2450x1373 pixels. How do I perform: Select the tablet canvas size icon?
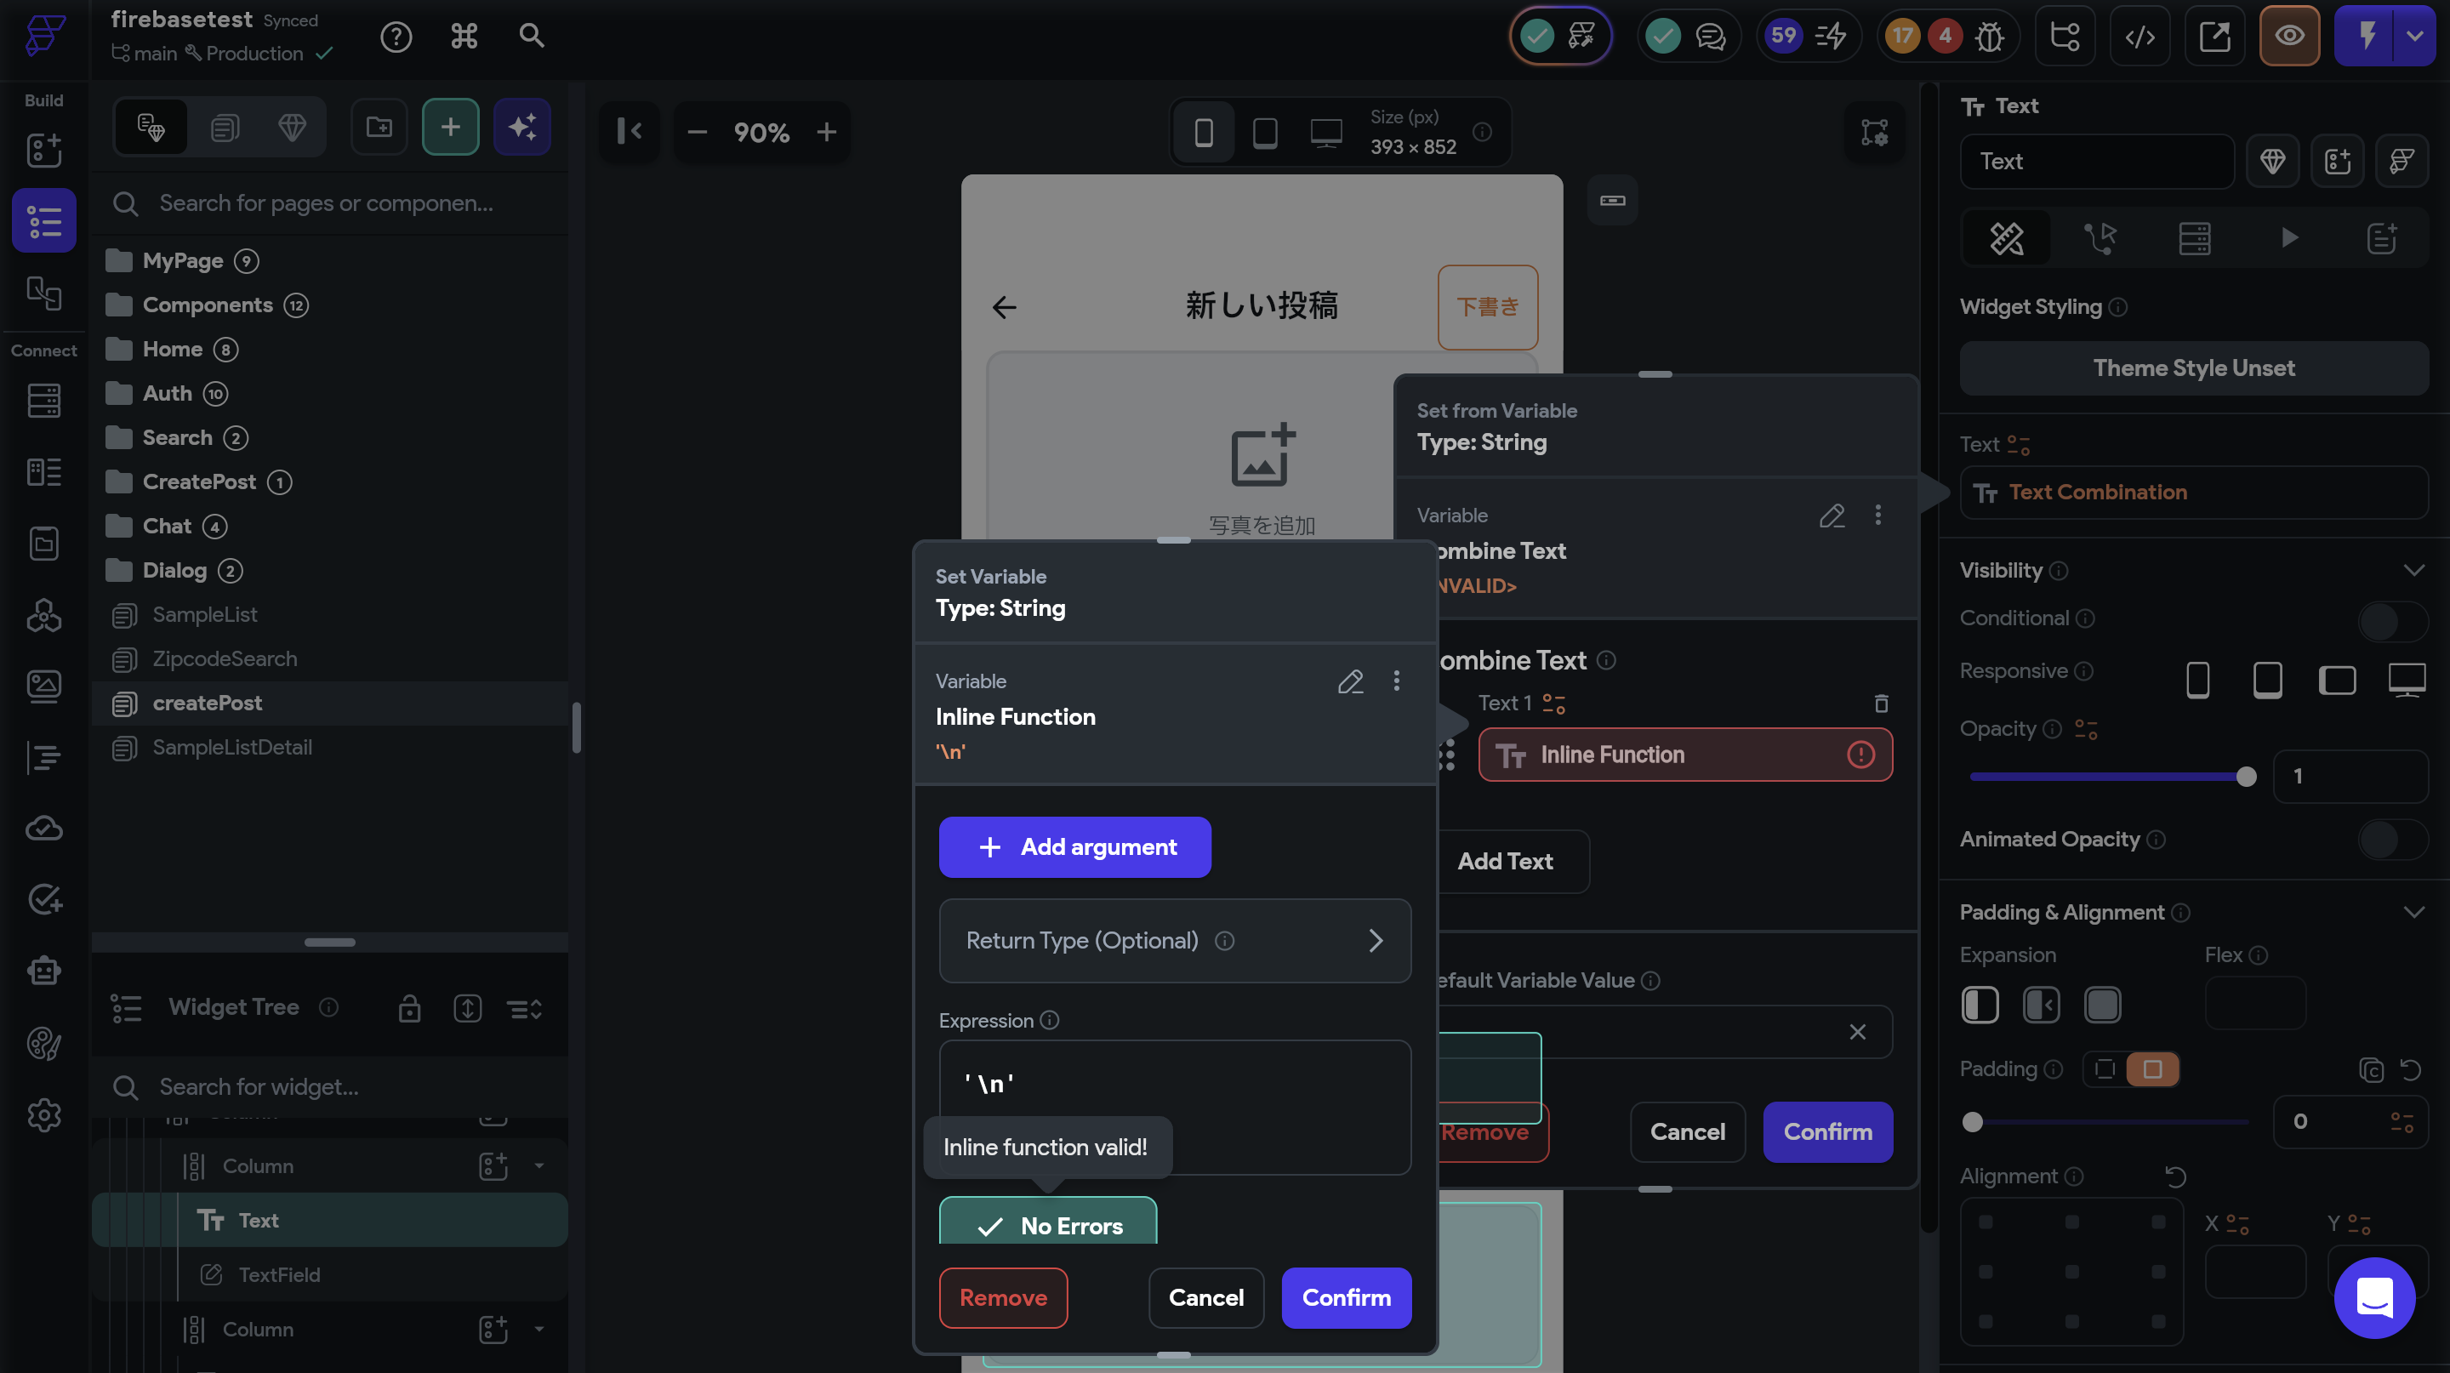coord(1264,132)
